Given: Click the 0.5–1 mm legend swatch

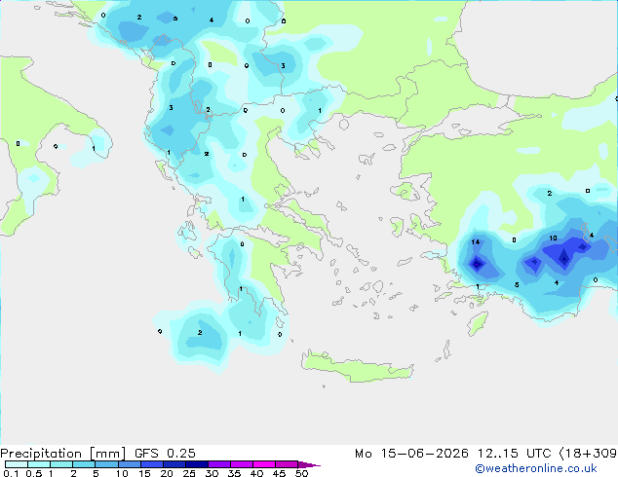Looking at the screenshot, I should pyautogui.click(x=39, y=464).
